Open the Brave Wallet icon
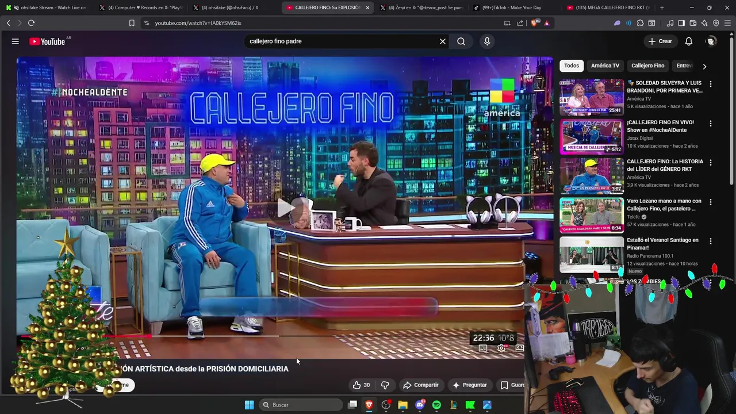Viewport: 736px width, 414px height. (693, 23)
